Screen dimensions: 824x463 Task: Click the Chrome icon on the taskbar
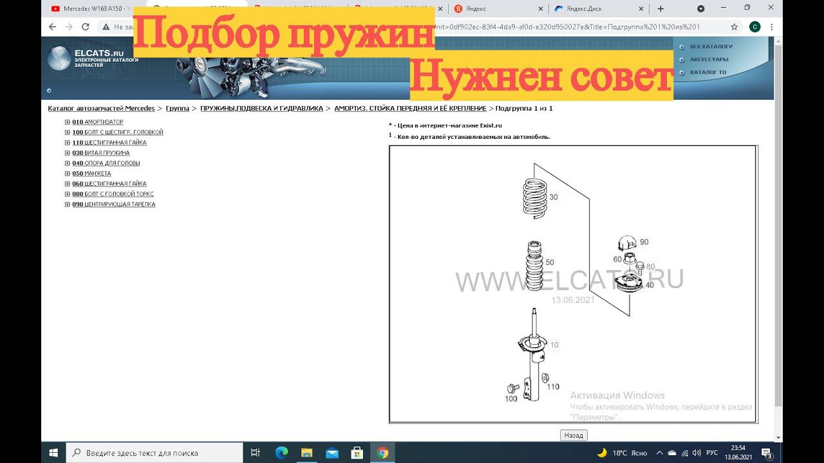(382, 452)
